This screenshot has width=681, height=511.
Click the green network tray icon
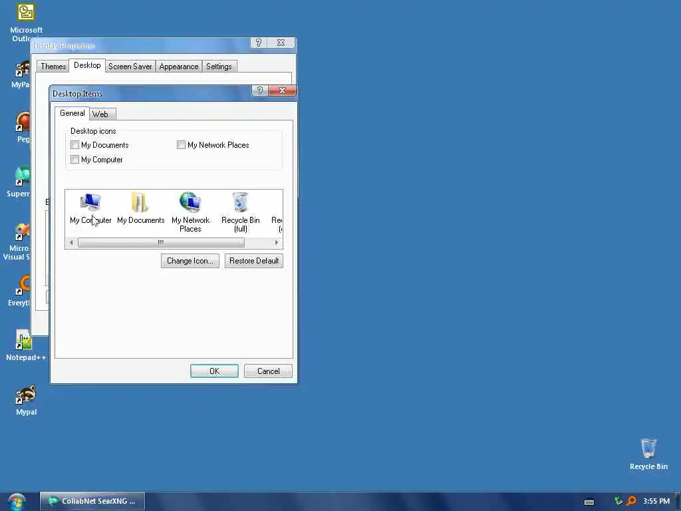tap(618, 501)
